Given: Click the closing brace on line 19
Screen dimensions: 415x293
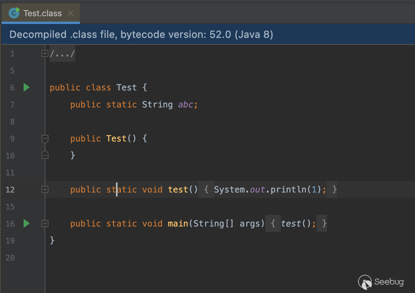Looking at the screenshot, I should [x=52, y=240].
